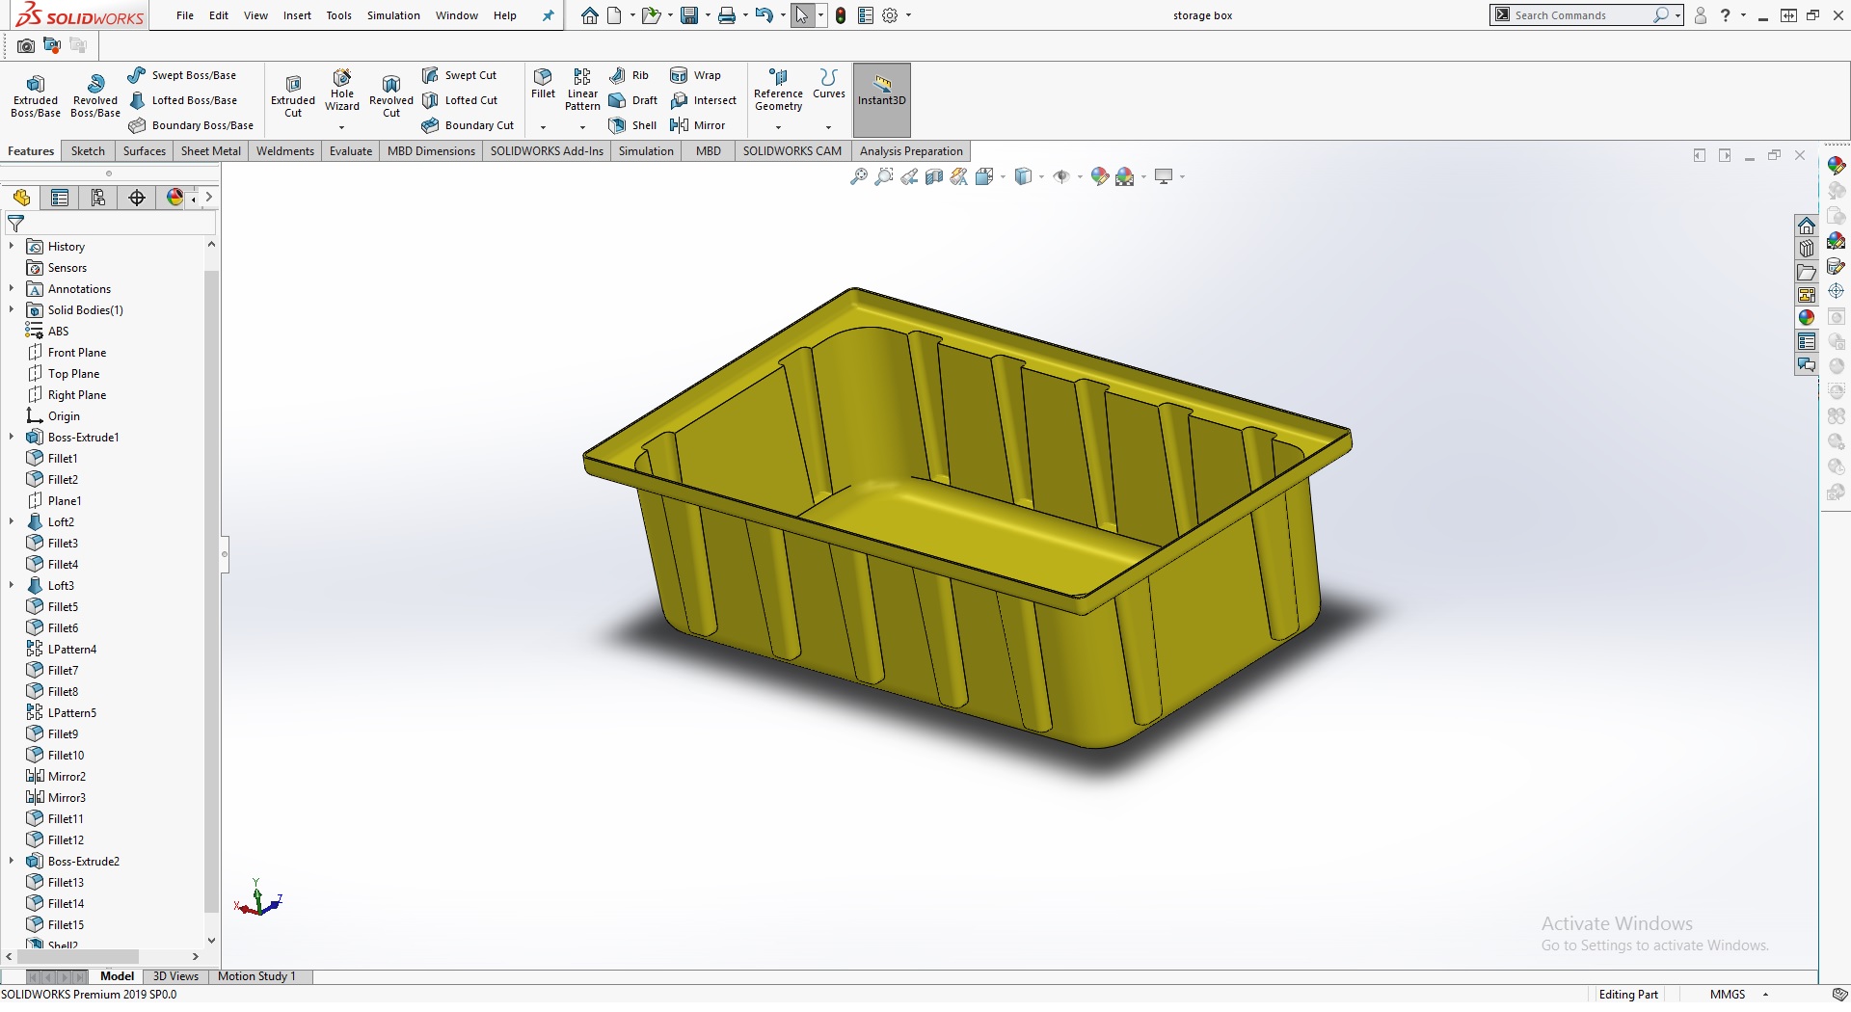Viewport: 1851px width, 1012px height.
Task: Open the Curves dropdown arrow
Action: pos(828,127)
